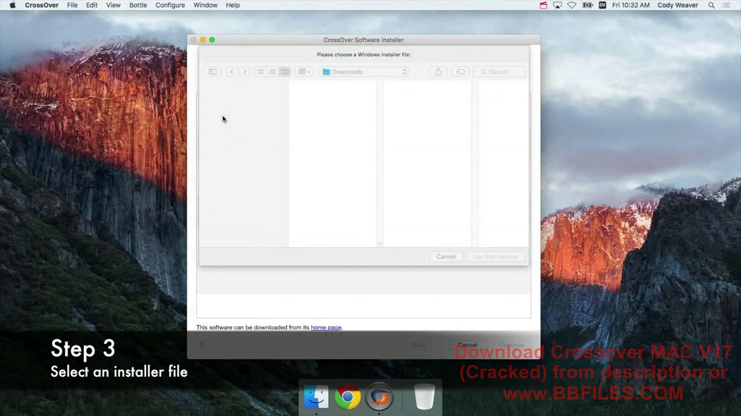This screenshot has width=741, height=416.
Task: Open the Downloads location popup
Action: (x=365, y=72)
